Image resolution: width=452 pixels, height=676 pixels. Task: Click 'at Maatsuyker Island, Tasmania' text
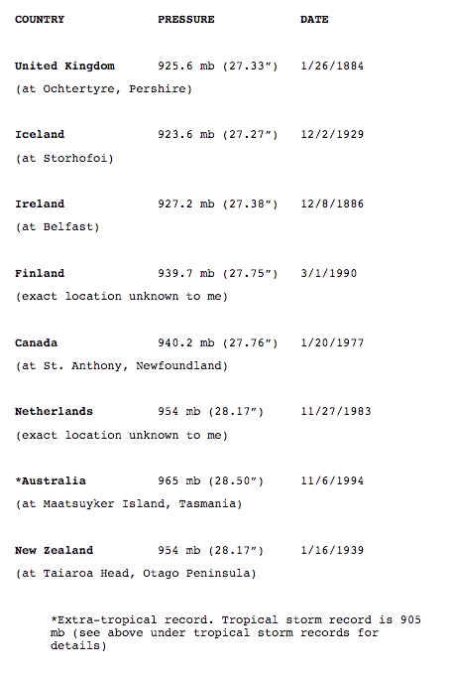click(x=129, y=504)
